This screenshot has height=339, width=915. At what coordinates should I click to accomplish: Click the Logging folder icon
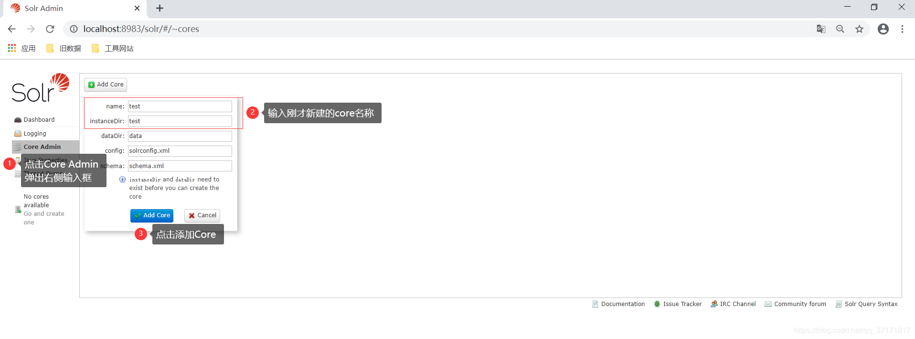pos(18,134)
